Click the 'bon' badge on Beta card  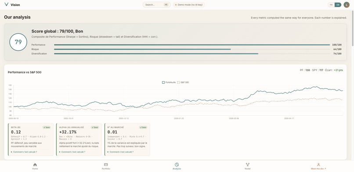point(47,127)
